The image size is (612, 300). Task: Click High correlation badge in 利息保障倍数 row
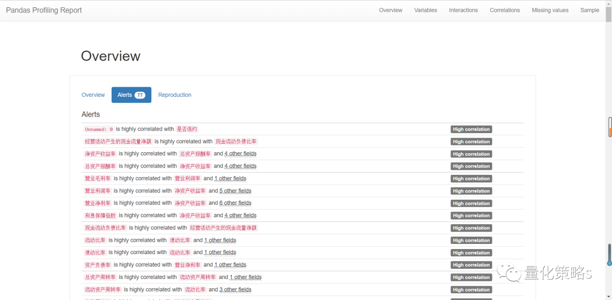[471, 215]
